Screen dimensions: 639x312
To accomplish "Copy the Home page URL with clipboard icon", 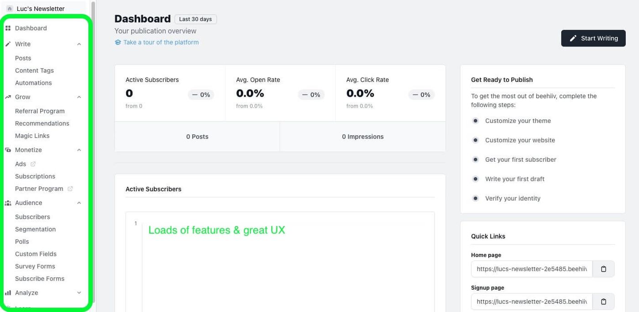I will (603, 269).
